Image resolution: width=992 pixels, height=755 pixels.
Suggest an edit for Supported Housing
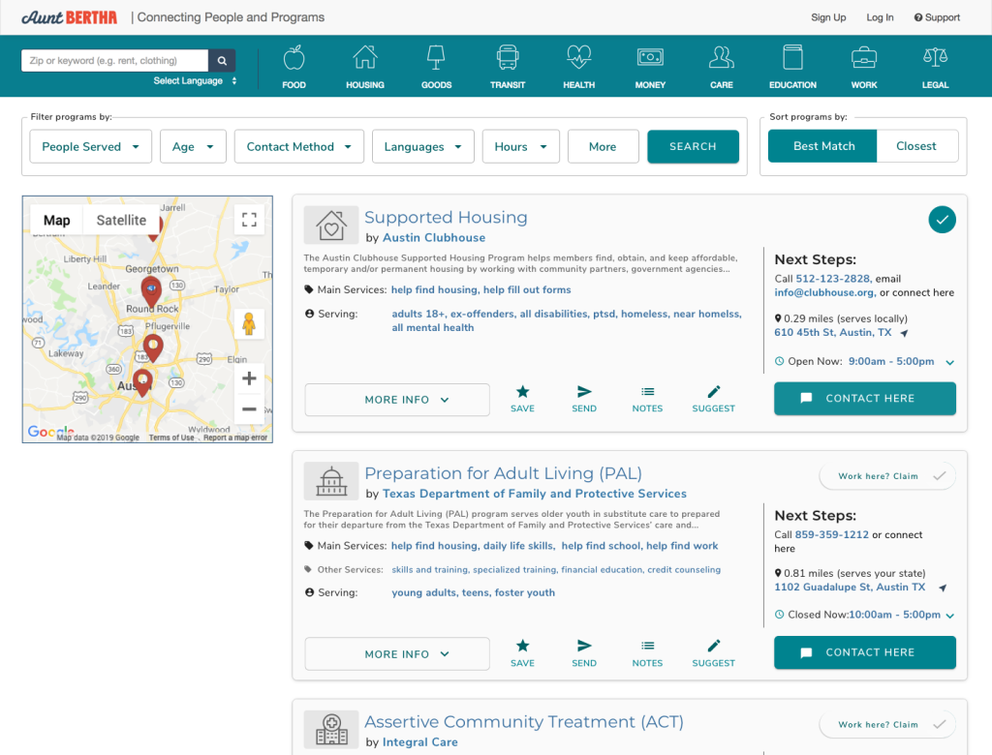click(714, 399)
